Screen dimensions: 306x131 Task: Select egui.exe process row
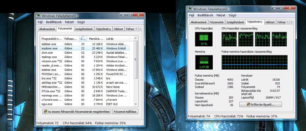[85, 104]
